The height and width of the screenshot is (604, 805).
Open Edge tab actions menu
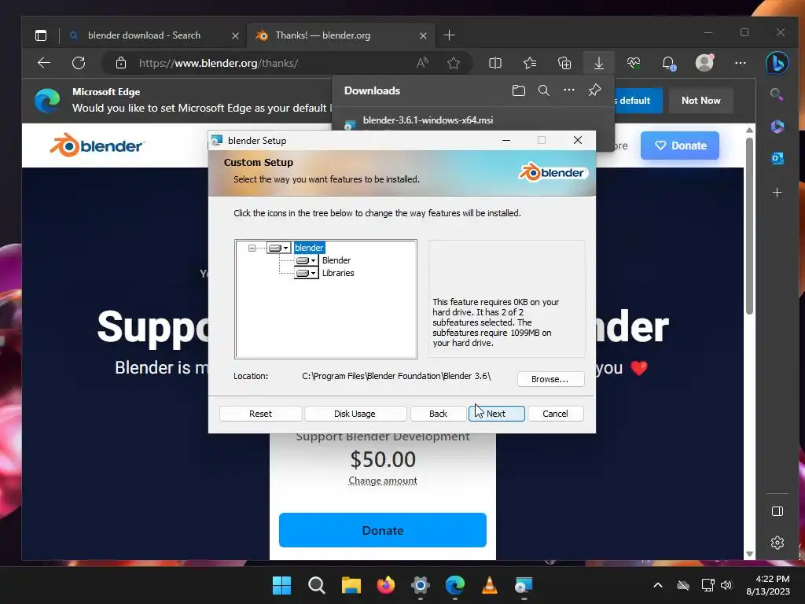41,35
